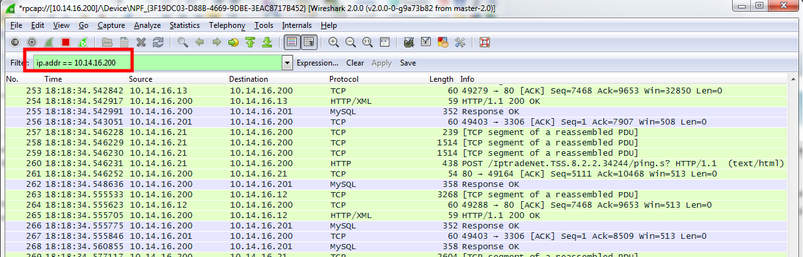Zoom out packet list text

[351, 43]
